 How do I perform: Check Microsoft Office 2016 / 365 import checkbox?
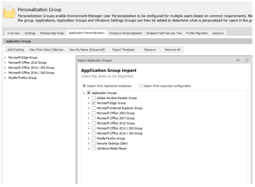click(94, 133)
